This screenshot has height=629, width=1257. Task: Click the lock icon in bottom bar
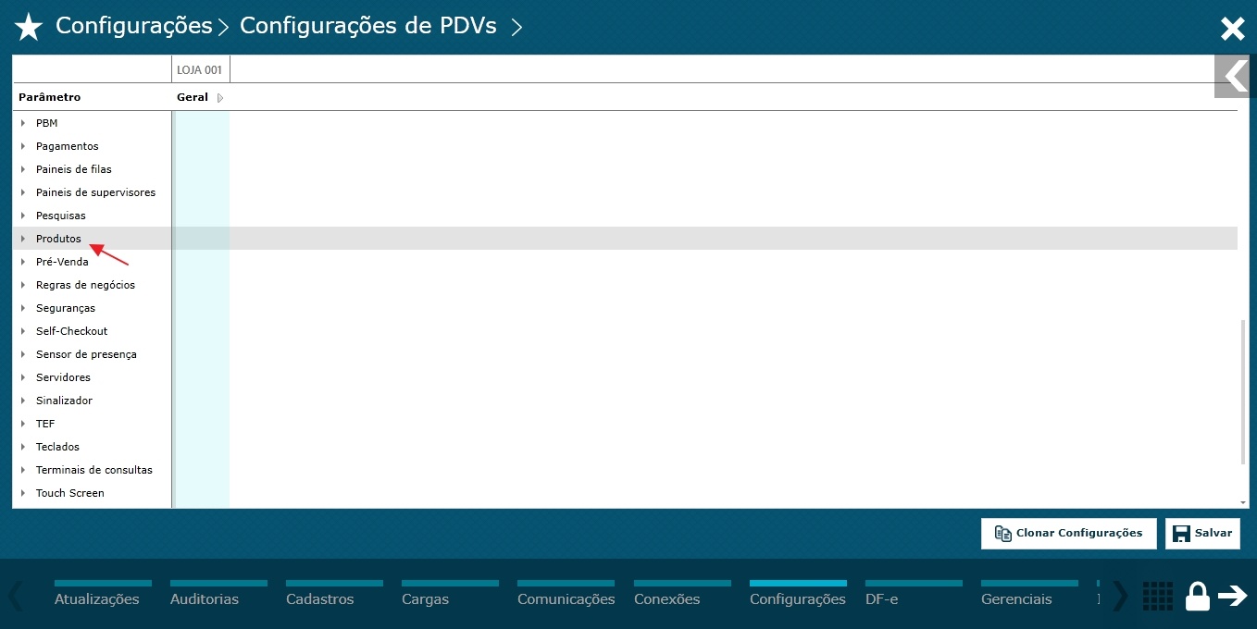[x=1198, y=596]
